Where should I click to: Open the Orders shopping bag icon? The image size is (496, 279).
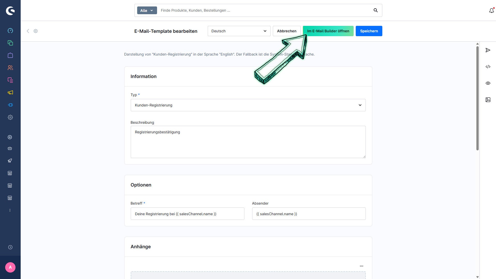point(10,55)
